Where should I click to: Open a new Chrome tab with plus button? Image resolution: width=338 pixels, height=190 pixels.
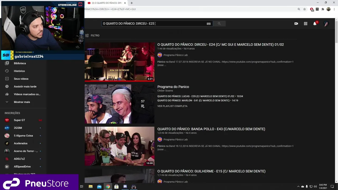pyautogui.click(x=132, y=3)
